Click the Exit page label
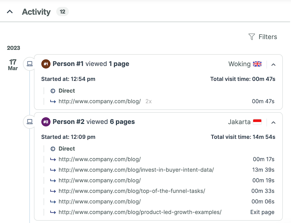291x223 pixels. pyautogui.click(x=262, y=212)
